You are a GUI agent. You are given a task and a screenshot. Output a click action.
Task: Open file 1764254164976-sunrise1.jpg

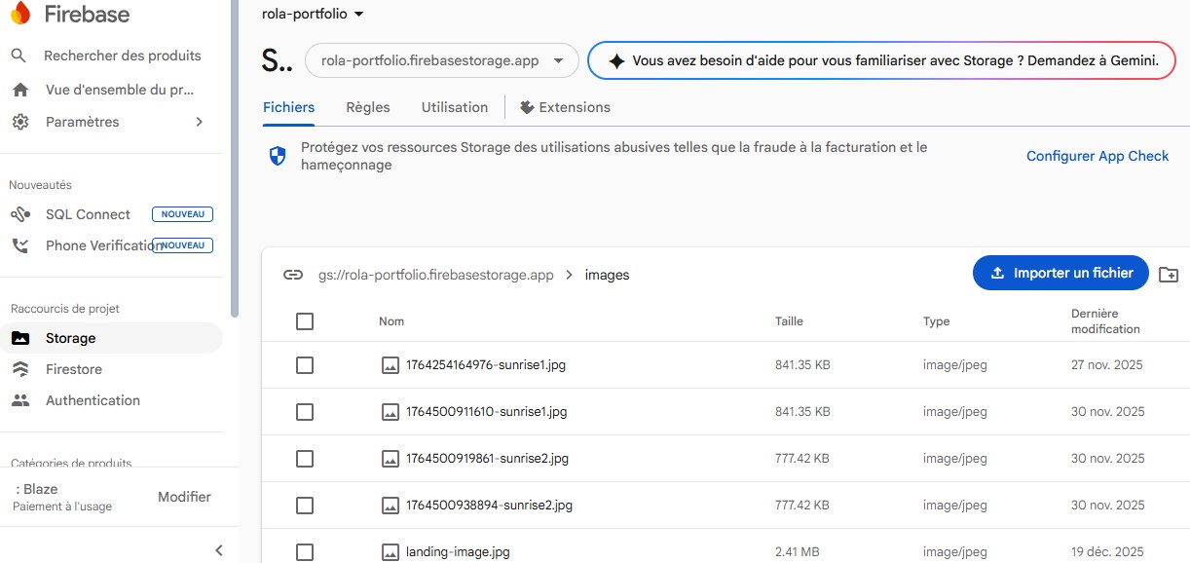tap(486, 365)
